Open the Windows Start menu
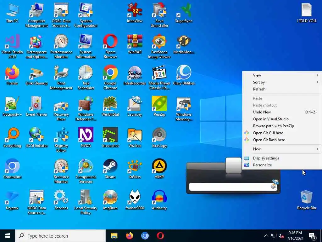The image size is (322, 242). [x=8, y=236]
